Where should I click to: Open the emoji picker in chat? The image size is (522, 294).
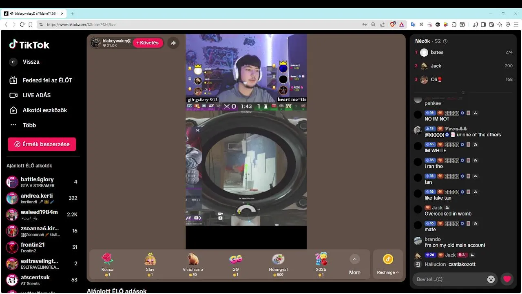click(x=491, y=279)
